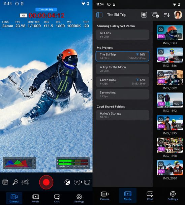The image size is (185, 205).
Task: Open Settings tab in right screen
Action: [x=173, y=196]
